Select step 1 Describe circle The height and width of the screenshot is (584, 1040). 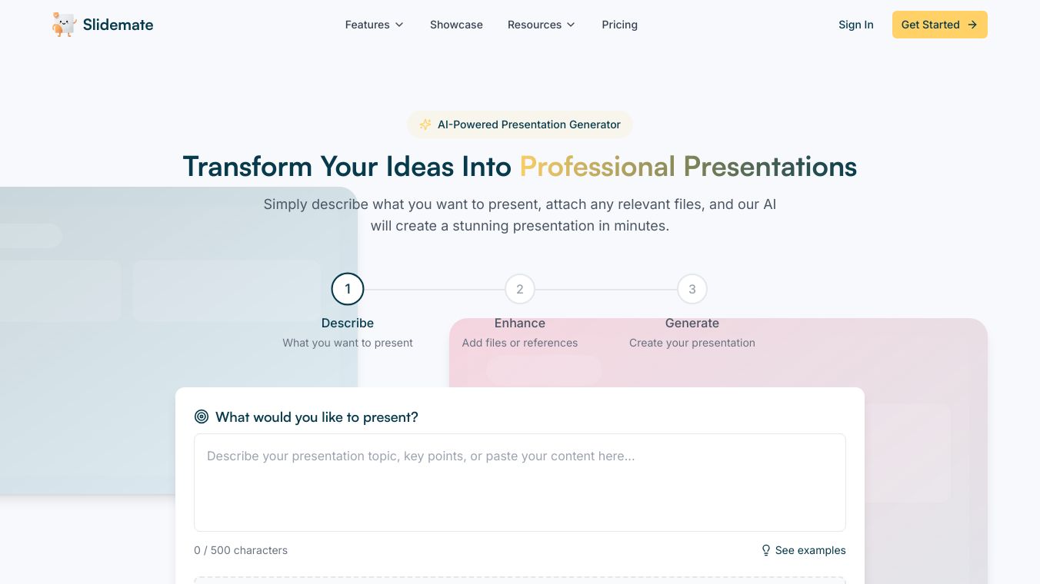348,289
